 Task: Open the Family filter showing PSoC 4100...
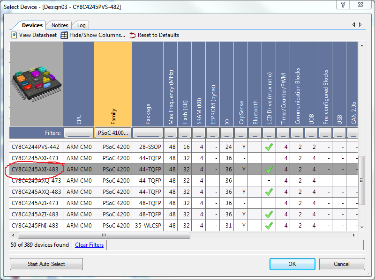(113, 133)
